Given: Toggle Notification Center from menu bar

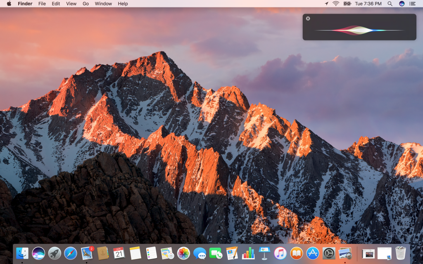Looking at the screenshot, I should point(412,4).
